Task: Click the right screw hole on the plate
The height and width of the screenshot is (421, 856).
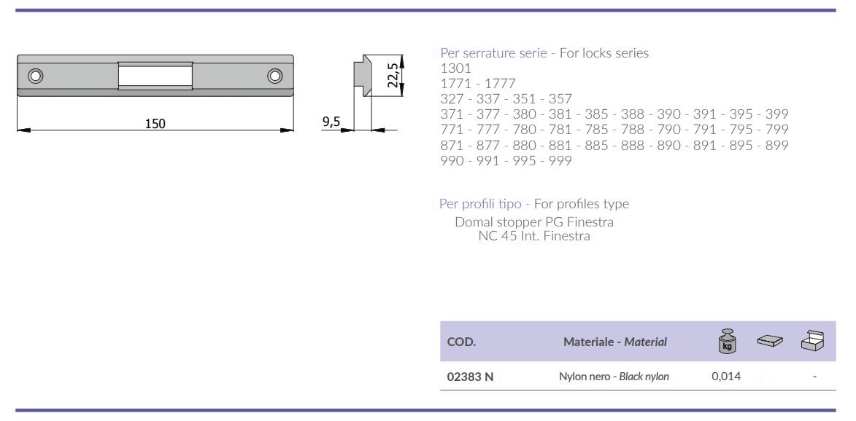Action: [x=274, y=76]
